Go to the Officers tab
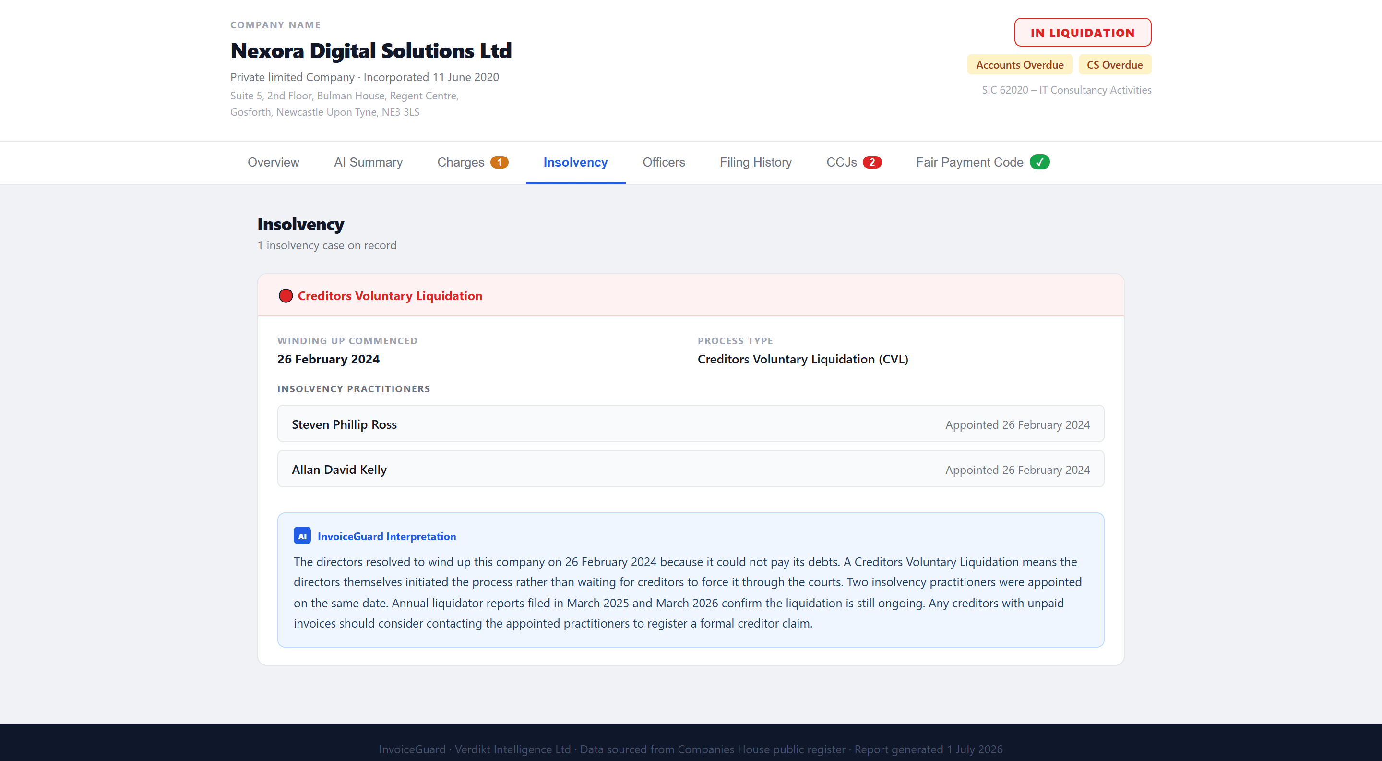1382x761 pixels. [x=664, y=162]
